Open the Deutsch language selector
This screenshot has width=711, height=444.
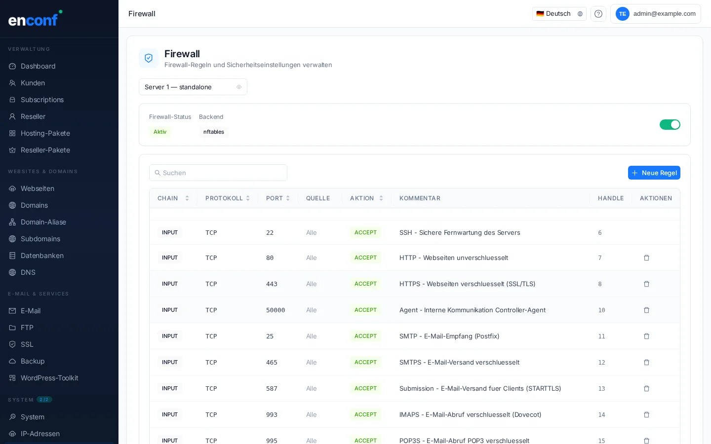click(559, 14)
